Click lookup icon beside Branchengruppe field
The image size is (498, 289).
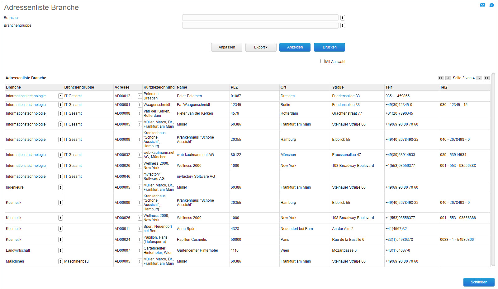[x=343, y=25]
